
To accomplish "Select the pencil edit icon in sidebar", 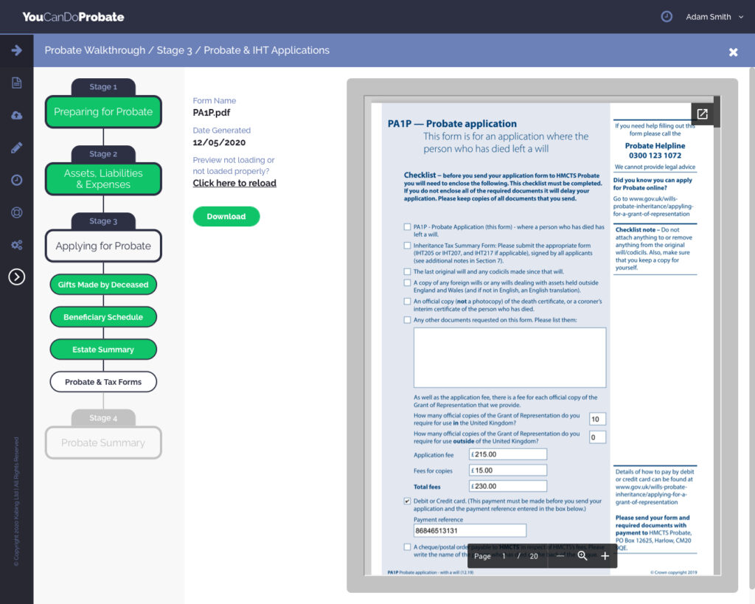I will pos(16,147).
